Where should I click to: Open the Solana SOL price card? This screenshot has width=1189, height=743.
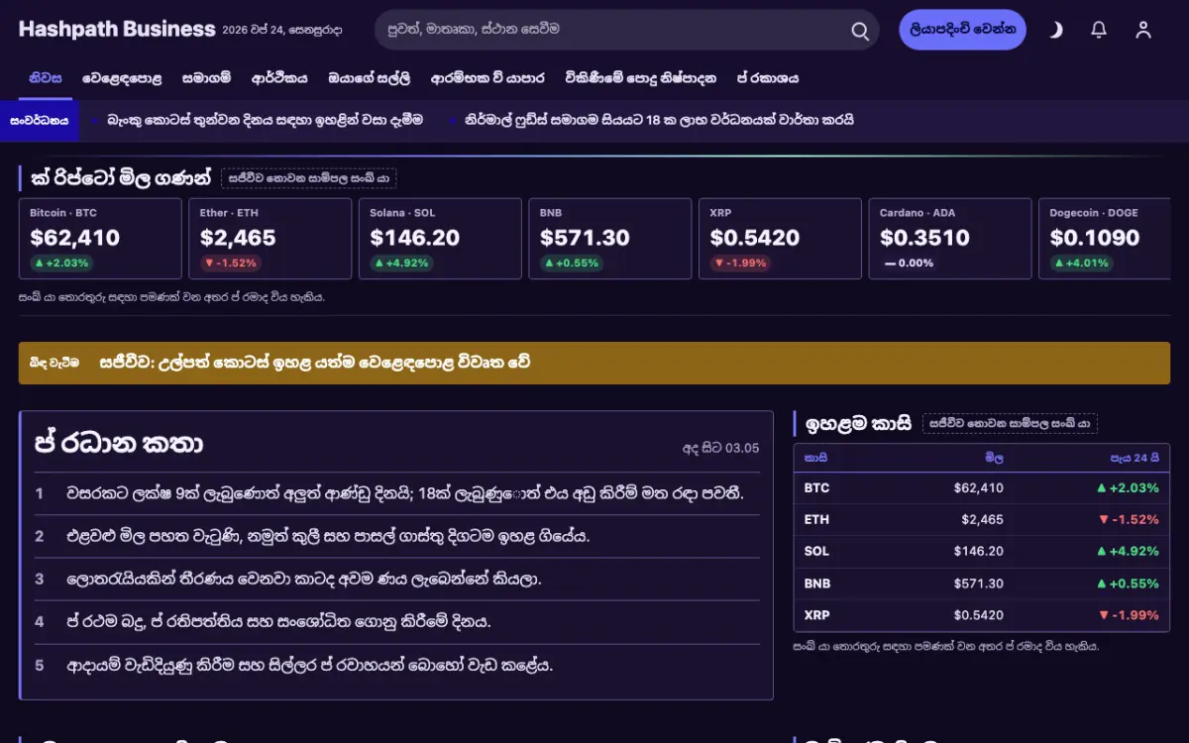click(440, 239)
